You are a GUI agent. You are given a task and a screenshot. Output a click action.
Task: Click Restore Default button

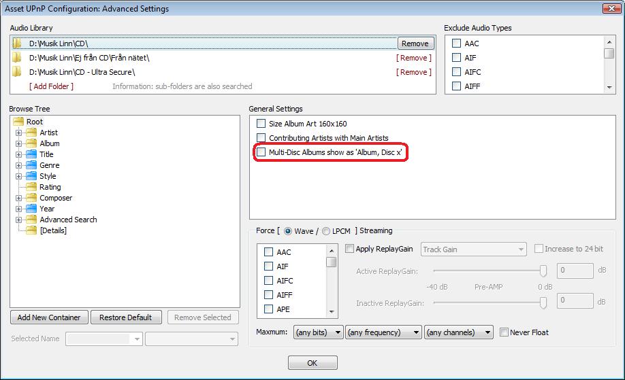coord(126,317)
